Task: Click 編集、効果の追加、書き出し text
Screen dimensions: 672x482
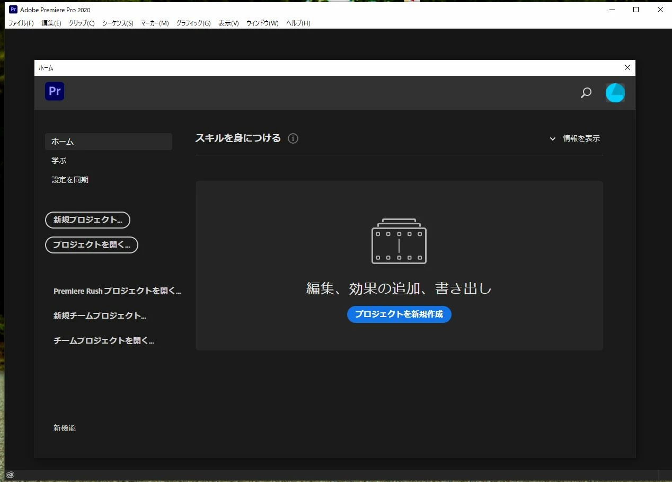Action: tap(399, 288)
